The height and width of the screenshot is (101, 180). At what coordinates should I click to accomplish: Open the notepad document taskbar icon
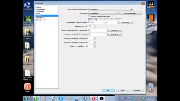pos(44,98)
